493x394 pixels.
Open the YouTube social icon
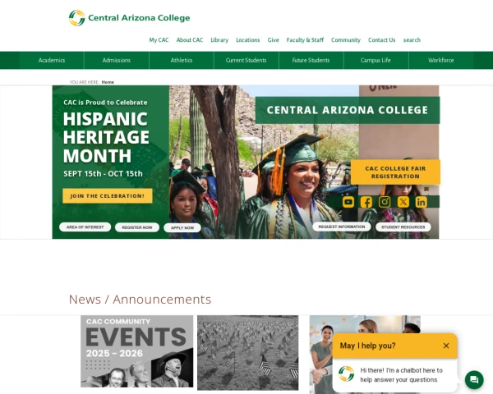(x=348, y=202)
